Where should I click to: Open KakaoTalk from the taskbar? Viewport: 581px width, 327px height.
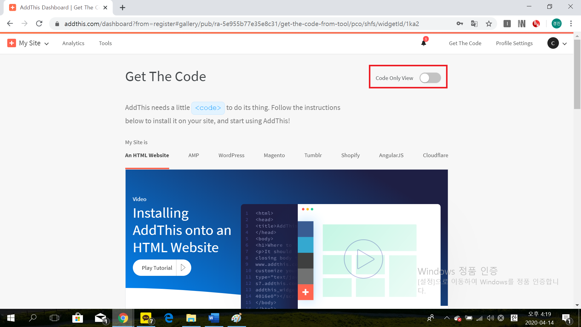pos(146,318)
